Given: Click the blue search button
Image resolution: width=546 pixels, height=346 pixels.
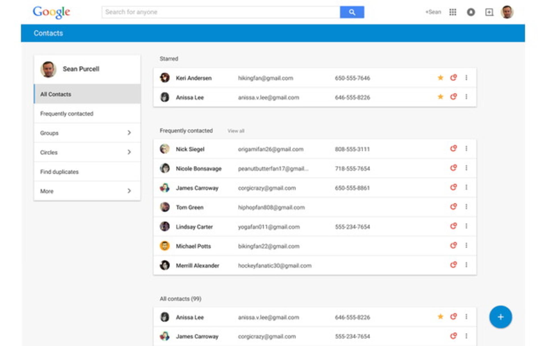Looking at the screenshot, I should [352, 12].
